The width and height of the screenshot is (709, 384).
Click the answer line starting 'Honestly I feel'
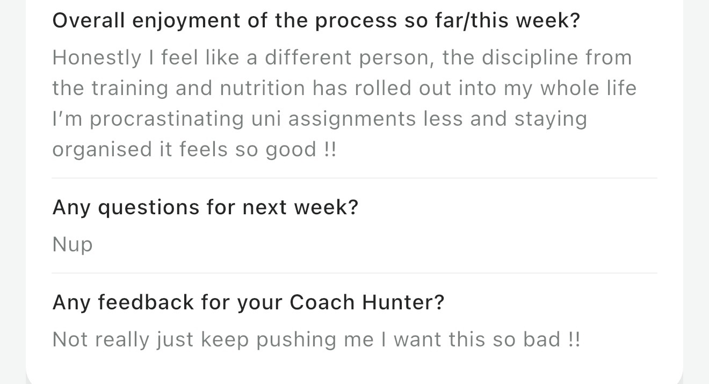click(342, 57)
